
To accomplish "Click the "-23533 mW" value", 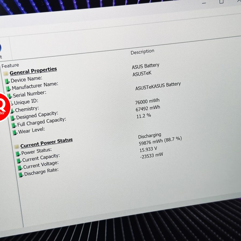I will click(x=151, y=156).
